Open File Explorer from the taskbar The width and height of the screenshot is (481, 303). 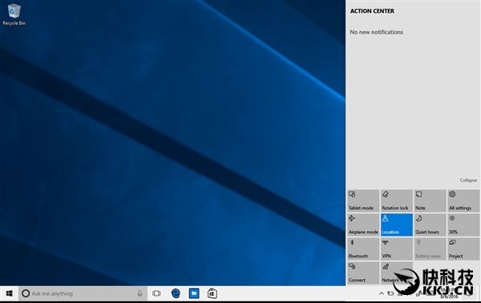[x=194, y=293]
